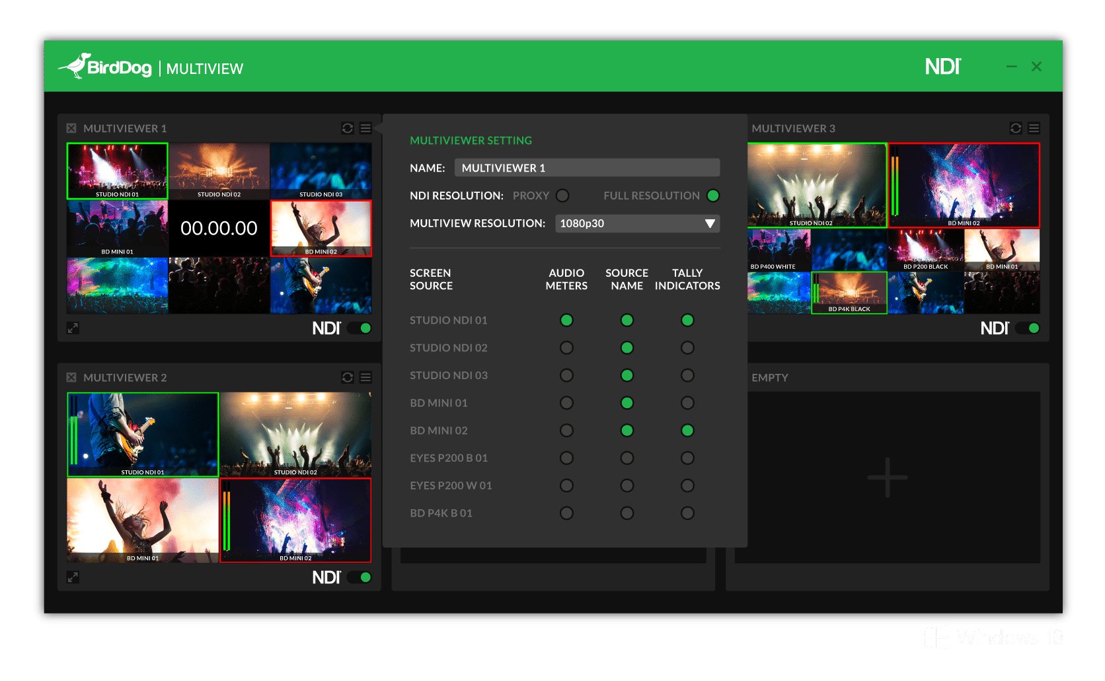Toggle Multiviewer 2 NDI output switch
This screenshot has width=1105, height=681.
point(361,577)
